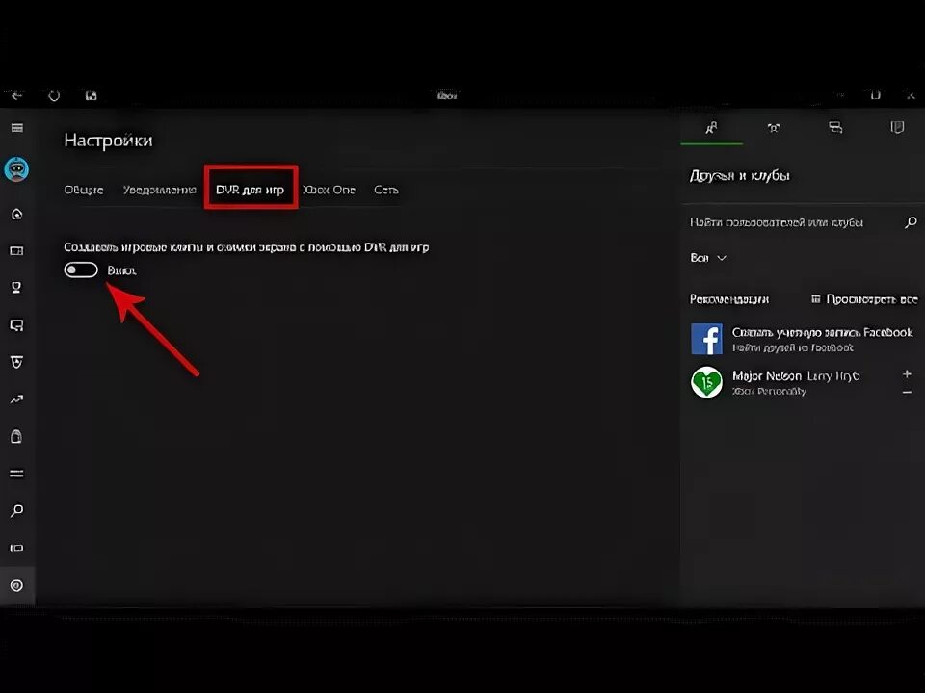925x693 pixels.
Task: Remove Major Nelson suggestion with minus icon
Action: coord(908,392)
